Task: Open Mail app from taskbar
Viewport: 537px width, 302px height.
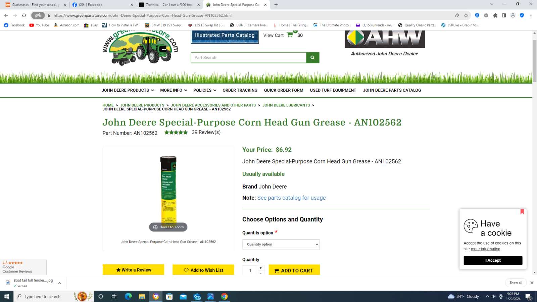Action: tap(183, 297)
